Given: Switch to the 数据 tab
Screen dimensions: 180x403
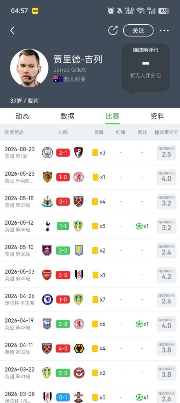Looking at the screenshot, I should (67, 116).
